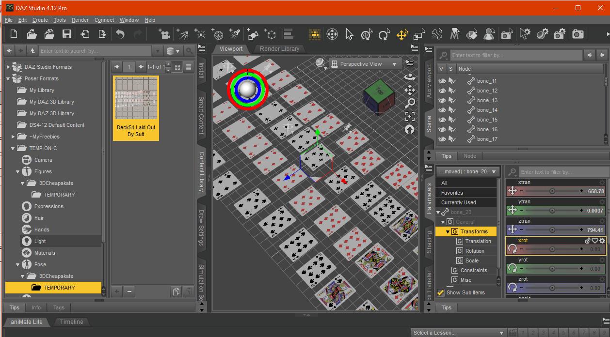The height and width of the screenshot is (337, 610).
Task: Collapse the Transforms group arrow
Action: point(448,231)
